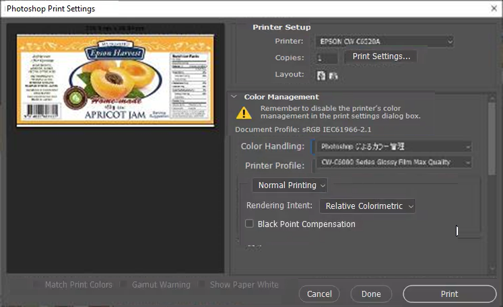Close the Photoshop Print Settings dialog
503x307 pixels.
click(x=493, y=9)
